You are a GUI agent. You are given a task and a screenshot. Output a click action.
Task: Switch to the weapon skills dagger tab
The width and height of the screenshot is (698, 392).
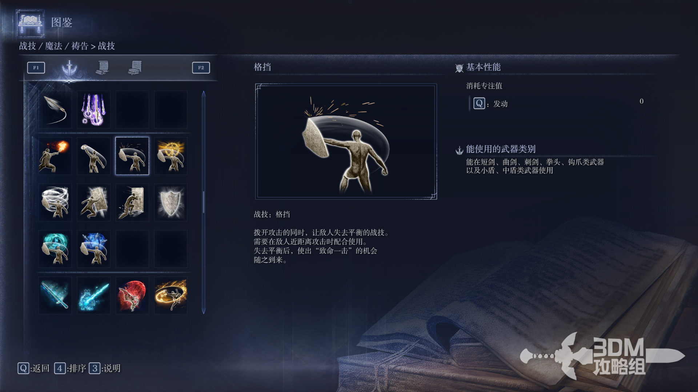69,68
